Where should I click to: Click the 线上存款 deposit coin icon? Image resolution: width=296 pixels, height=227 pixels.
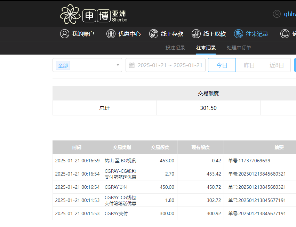153,34
